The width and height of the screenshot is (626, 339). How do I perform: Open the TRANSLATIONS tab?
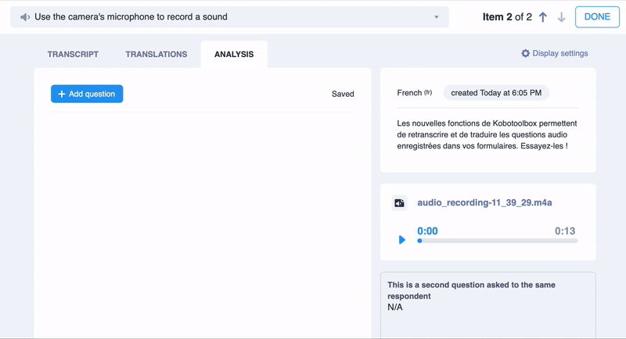coord(156,55)
